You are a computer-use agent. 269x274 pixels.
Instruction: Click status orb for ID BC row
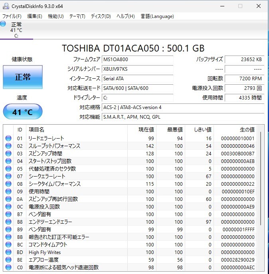tap(8, 244)
